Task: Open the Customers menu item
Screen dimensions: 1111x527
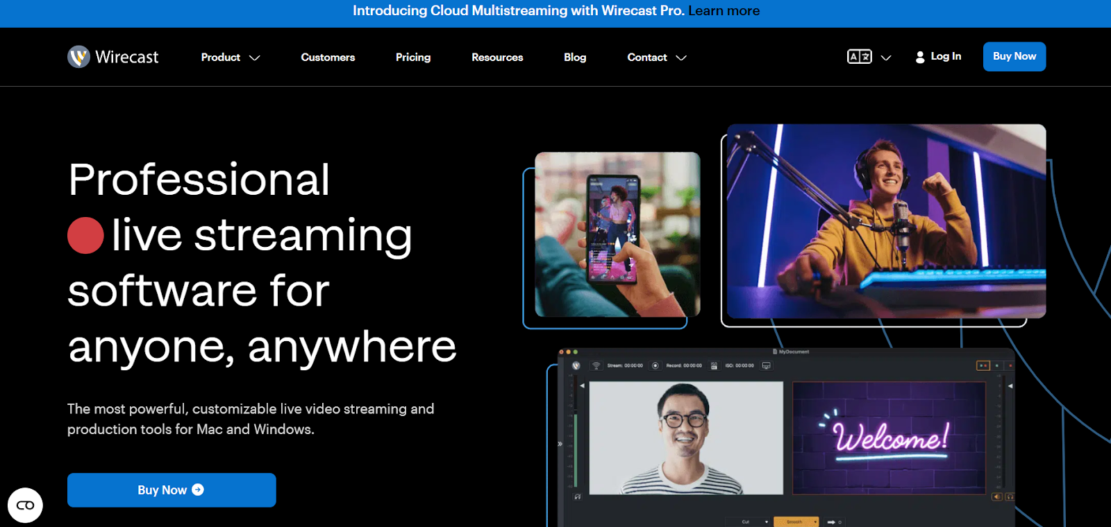Action: (328, 58)
